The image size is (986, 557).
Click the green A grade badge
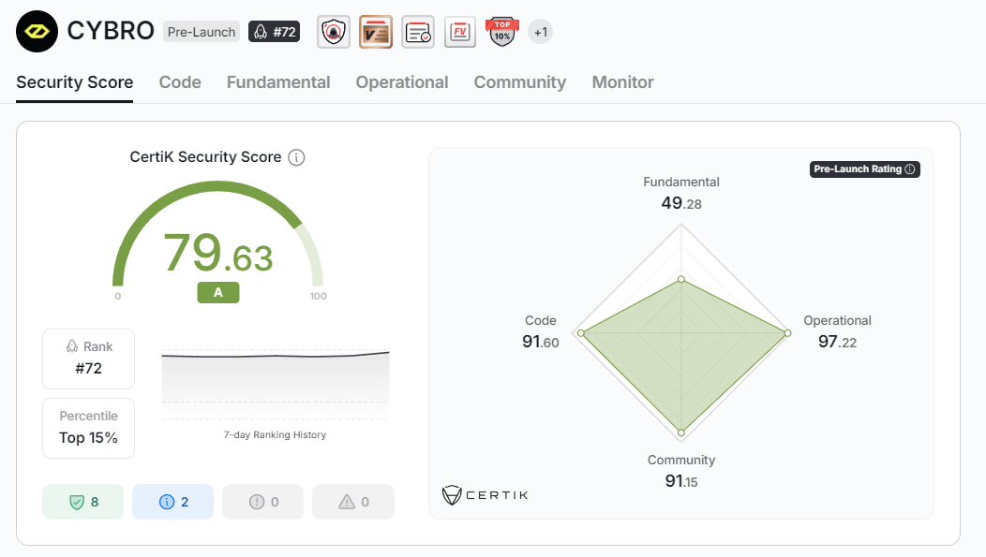[218, 293]
